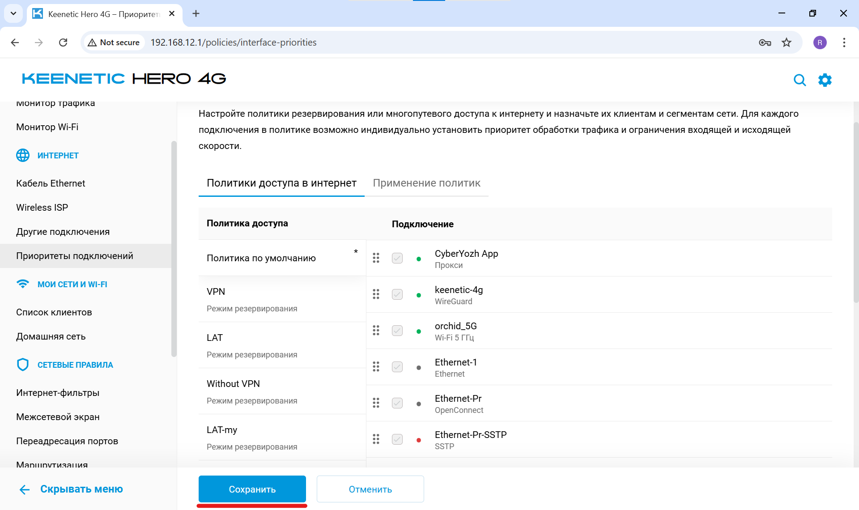
Task: Grab the drag handle of keenetic-4g connection
Action: (376, 294)
